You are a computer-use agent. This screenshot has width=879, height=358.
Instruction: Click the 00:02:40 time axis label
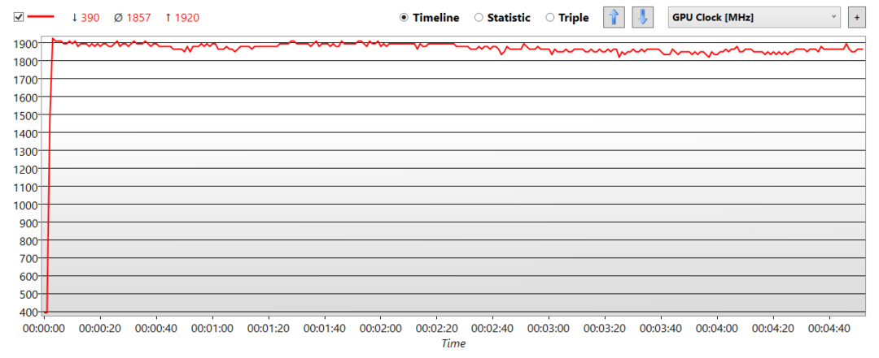click(x=492, y=328)
